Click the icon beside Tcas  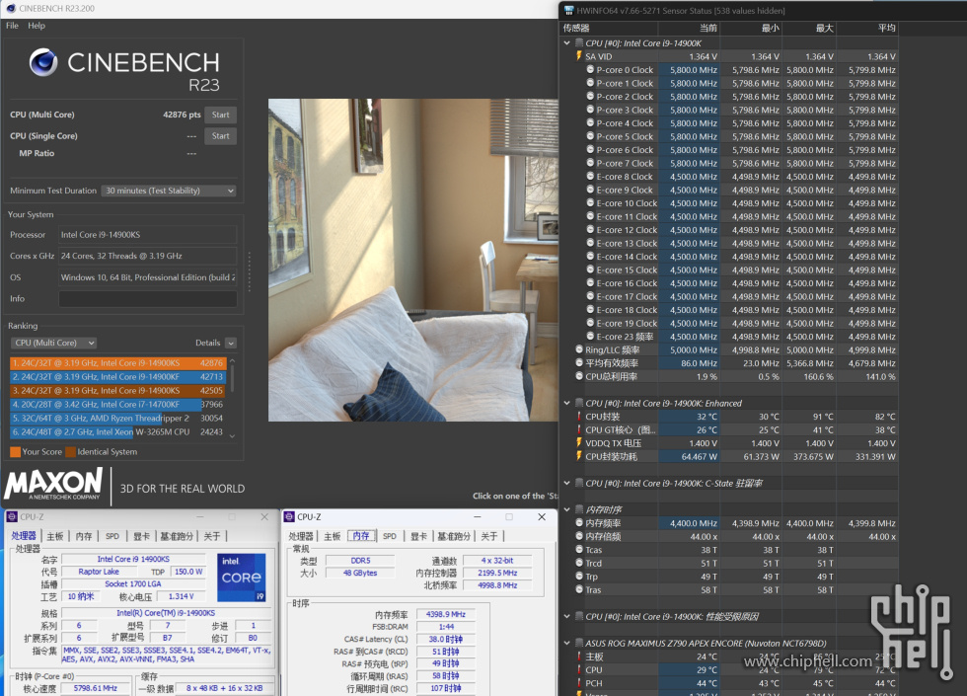(579, 549)
